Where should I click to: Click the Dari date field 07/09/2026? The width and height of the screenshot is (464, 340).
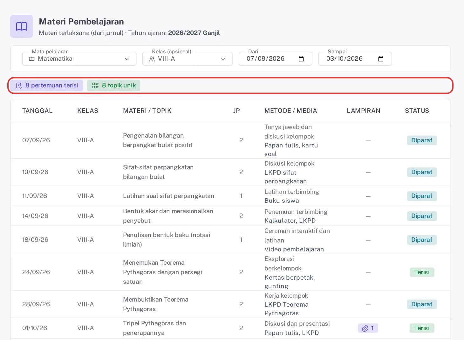click(x=275, y=59)
